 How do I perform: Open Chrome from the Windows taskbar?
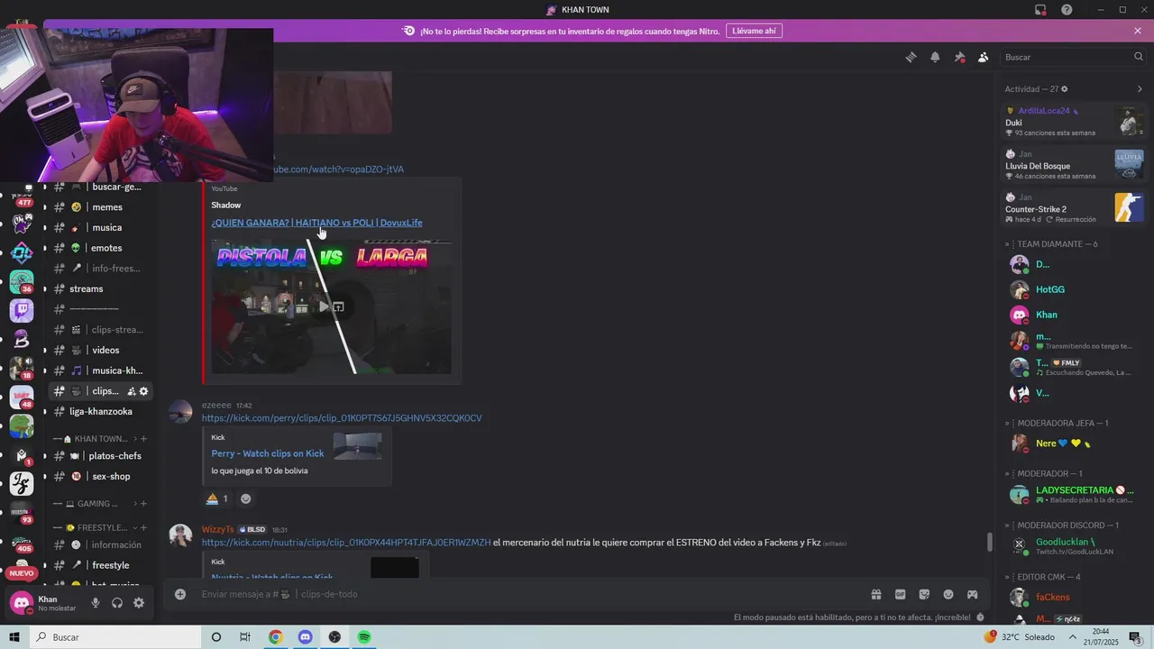[x=276, y=637]
